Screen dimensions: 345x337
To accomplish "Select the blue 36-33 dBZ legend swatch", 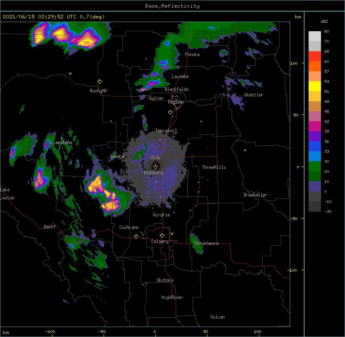I will [x=315, y=146].
